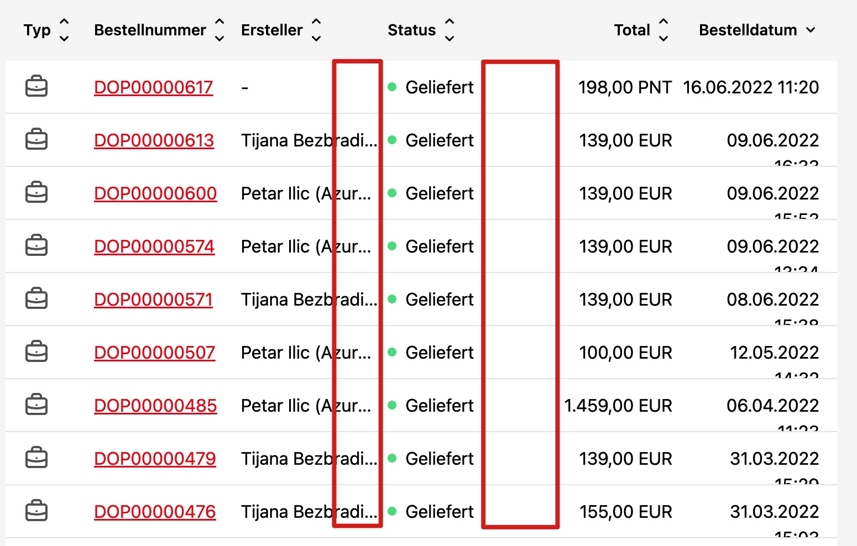Screen dimensions: 857x546
Task: Click briefcase icon beside DOP00000613
Action: click(36, 140)
